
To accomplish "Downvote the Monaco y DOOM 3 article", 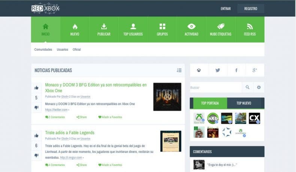I will coord(36,108).
